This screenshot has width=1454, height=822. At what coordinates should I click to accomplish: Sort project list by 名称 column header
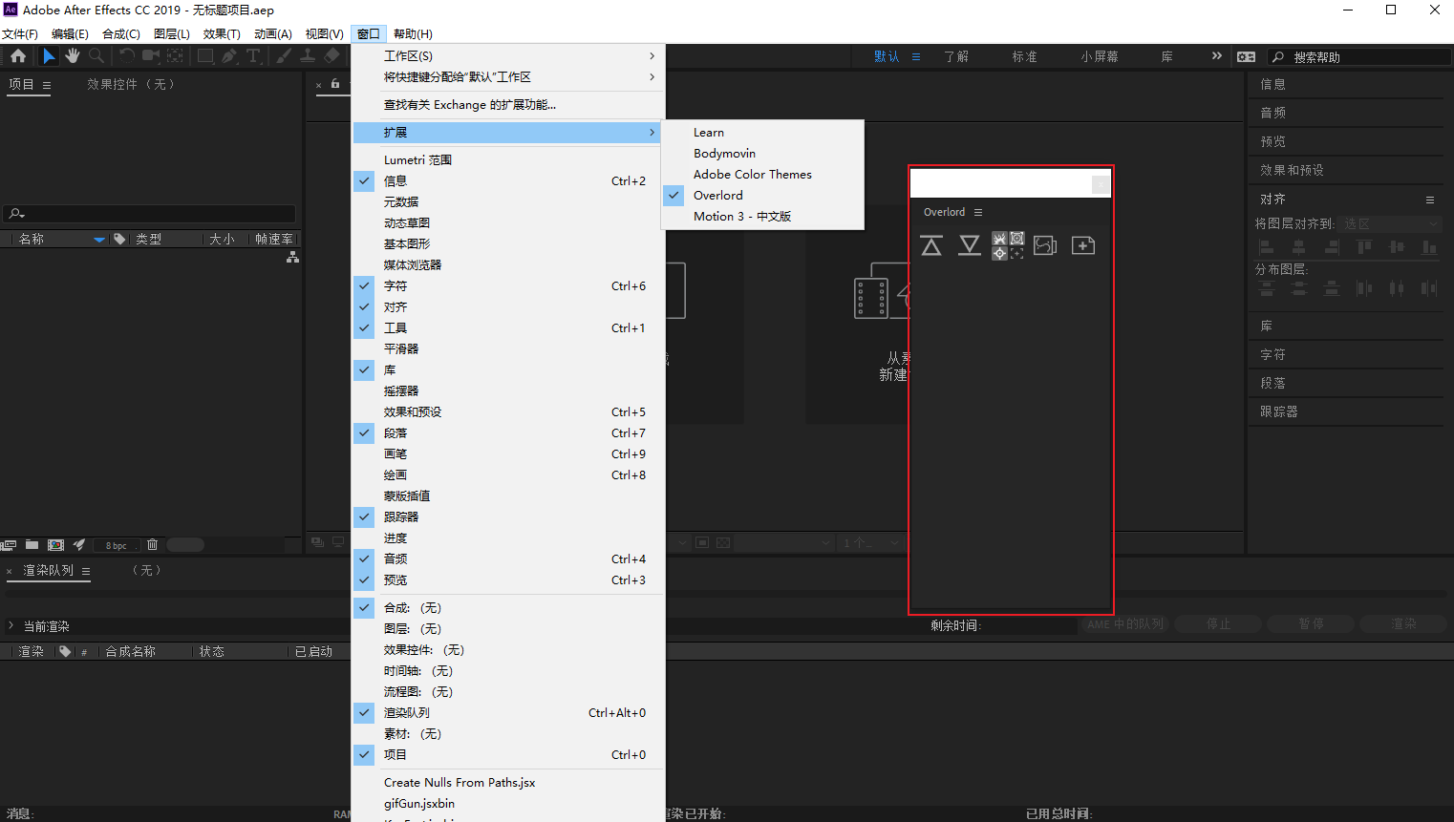coord(32,239)
